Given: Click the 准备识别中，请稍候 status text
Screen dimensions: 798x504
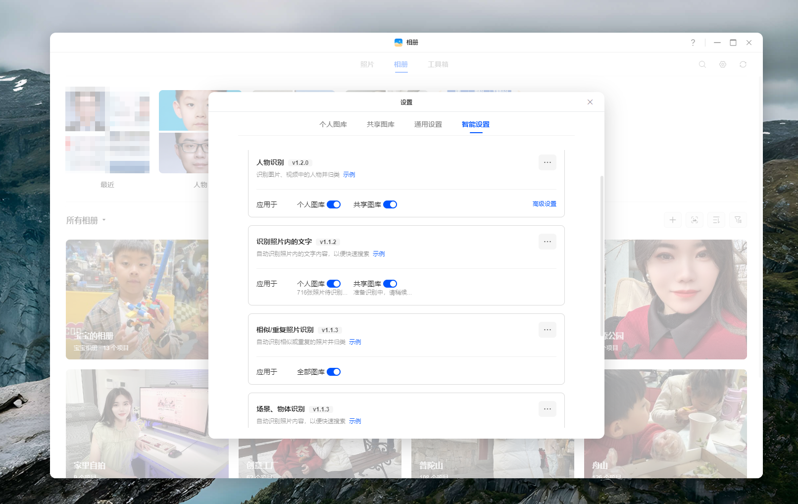Looking at the screenshot, I should [382, 293].
